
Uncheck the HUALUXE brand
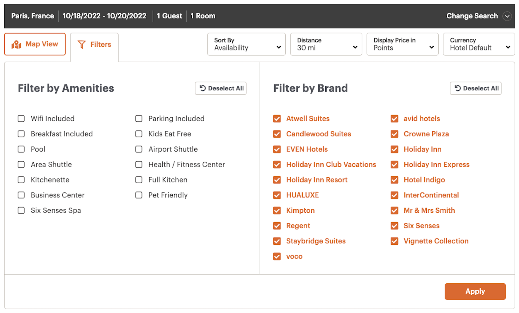[277, 195]
